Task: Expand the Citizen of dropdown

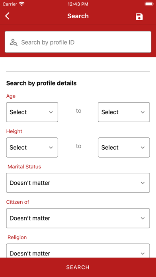Action: (78, 218)
